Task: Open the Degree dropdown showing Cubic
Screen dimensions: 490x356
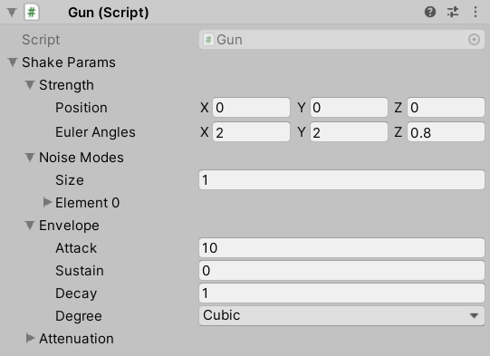Action: [x=341, y=315]
